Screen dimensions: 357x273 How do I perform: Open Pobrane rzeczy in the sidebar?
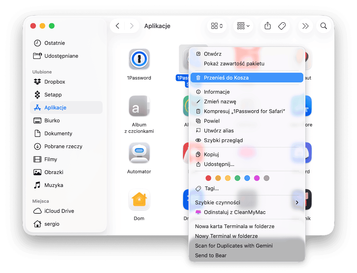(x=66, y=146)
